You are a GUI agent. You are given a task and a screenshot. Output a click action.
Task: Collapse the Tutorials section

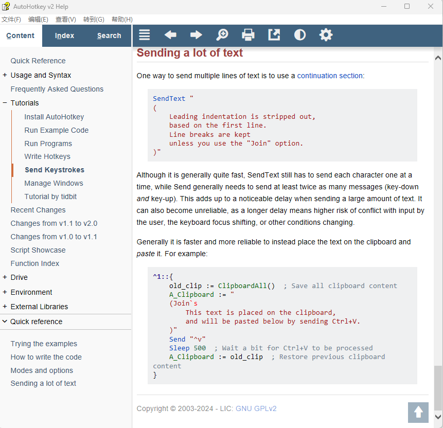(5, 103)
